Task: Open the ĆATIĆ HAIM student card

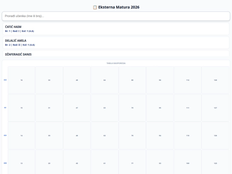Action: tap(116, 29)
